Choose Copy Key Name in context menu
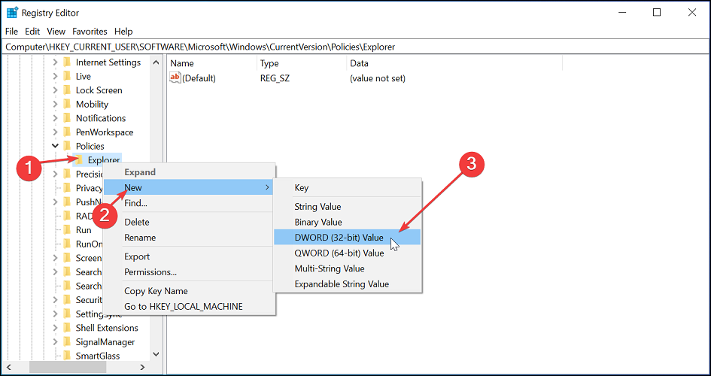Image resolution: width=711 pixels, height=376 pixels. [x=189, y=291]
